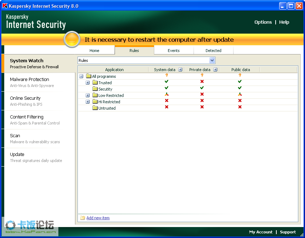This screenshot has width=305, height=238.
Task: Click Hi Restricted Public data red cross
Action: (x=240, y=100)
